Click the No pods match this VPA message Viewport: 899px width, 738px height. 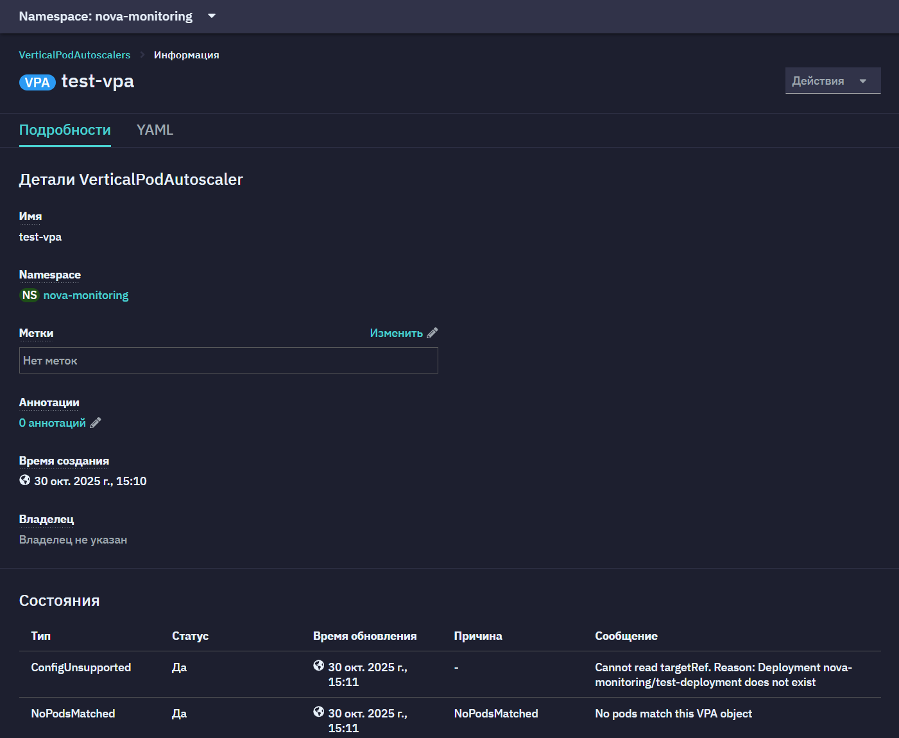point(673,714)
